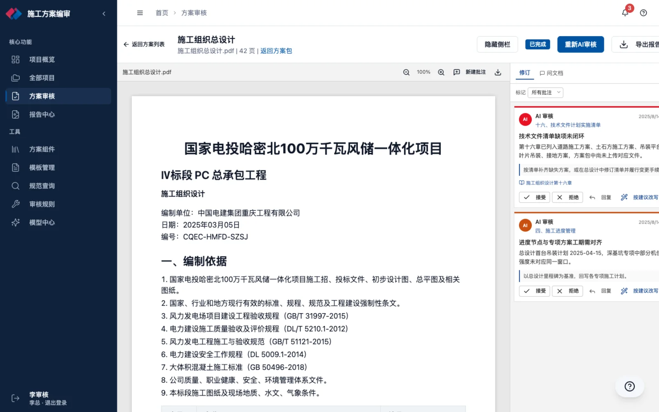Open the 十六、技术文件计划实施清单 section link
659x412 pixels.
(568, 125)
